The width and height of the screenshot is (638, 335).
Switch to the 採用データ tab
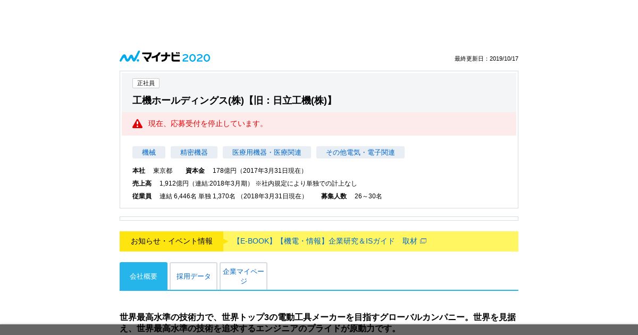194,276
